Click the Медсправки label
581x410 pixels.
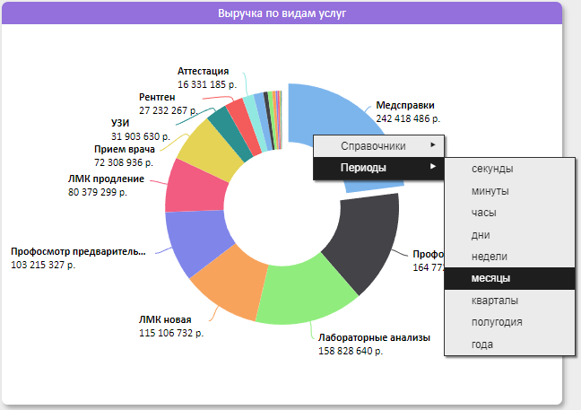(x=405, y=105)
